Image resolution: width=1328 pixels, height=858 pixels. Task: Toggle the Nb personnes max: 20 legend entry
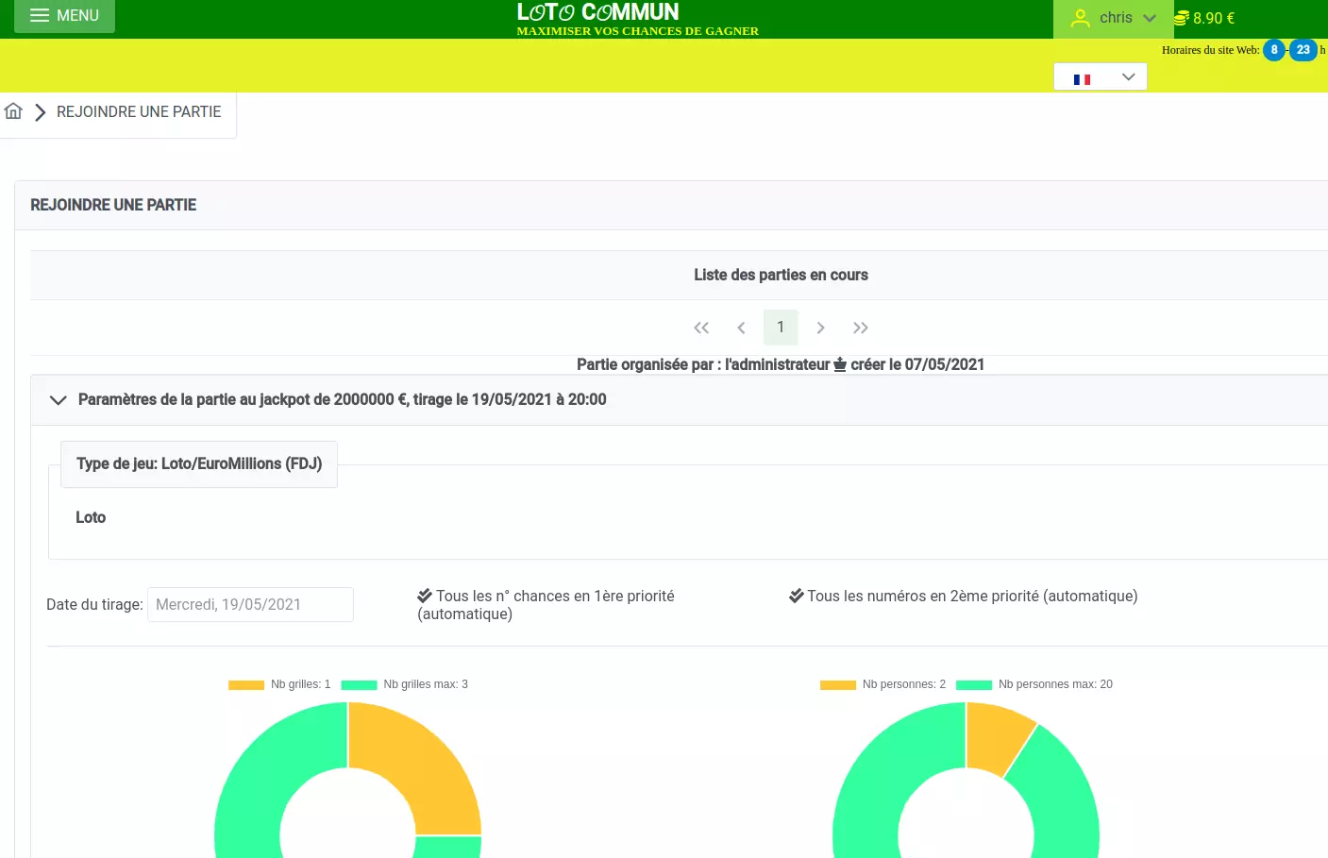[1034, 684]
